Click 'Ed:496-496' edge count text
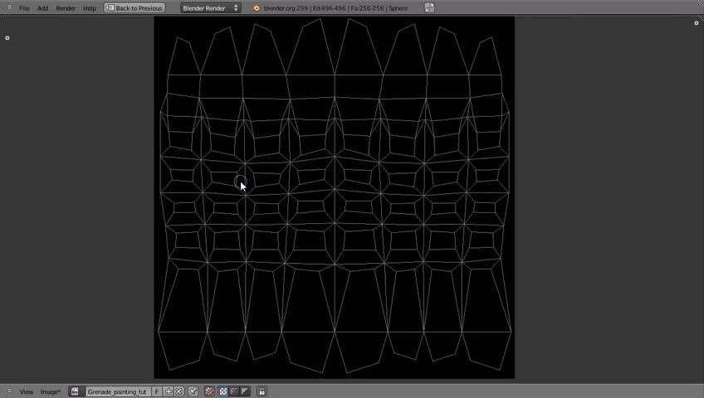This screenshot has width=704, height=398. 329,8
